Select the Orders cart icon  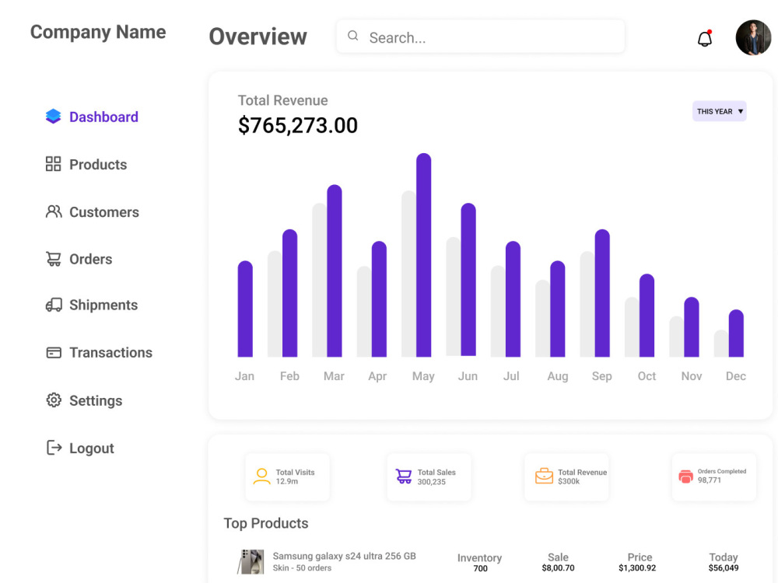click(x=53, y=259)
